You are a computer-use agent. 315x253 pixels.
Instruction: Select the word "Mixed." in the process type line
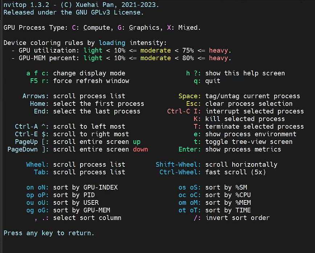[x=189, y=28]
